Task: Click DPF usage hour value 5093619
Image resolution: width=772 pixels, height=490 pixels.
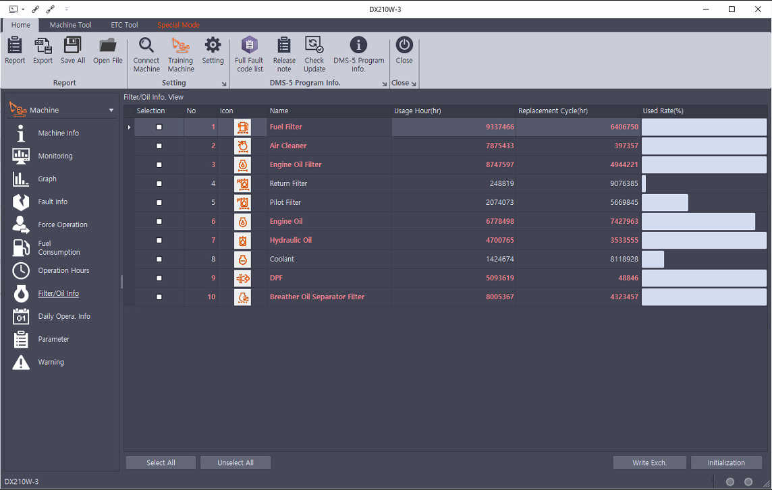Action: (500, 278)
